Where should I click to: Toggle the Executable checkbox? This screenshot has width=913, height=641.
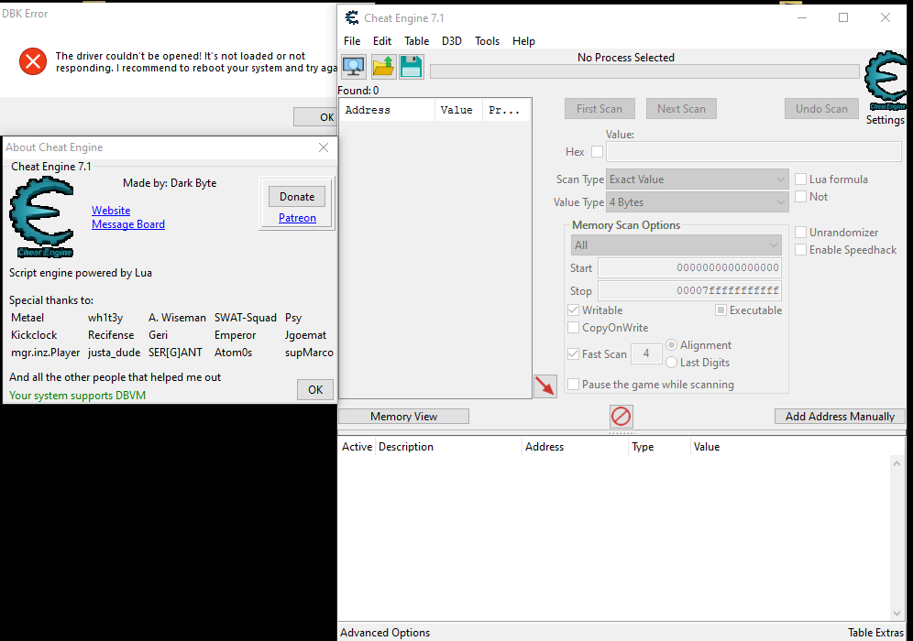(x=720, y=310)
